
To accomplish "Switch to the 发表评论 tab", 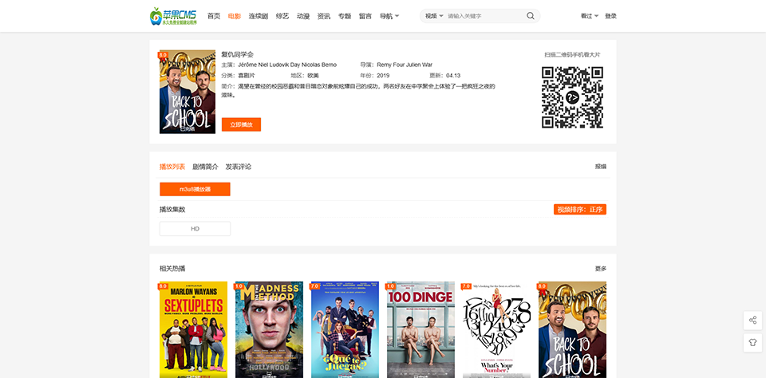I will (x=239, y=167).
